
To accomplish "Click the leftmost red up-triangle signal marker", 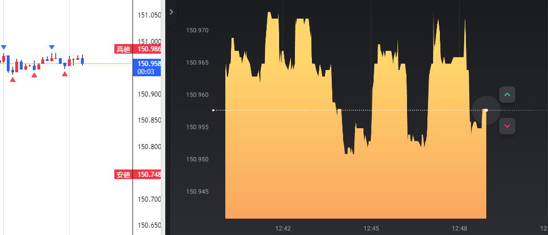I will click(12, 80).
